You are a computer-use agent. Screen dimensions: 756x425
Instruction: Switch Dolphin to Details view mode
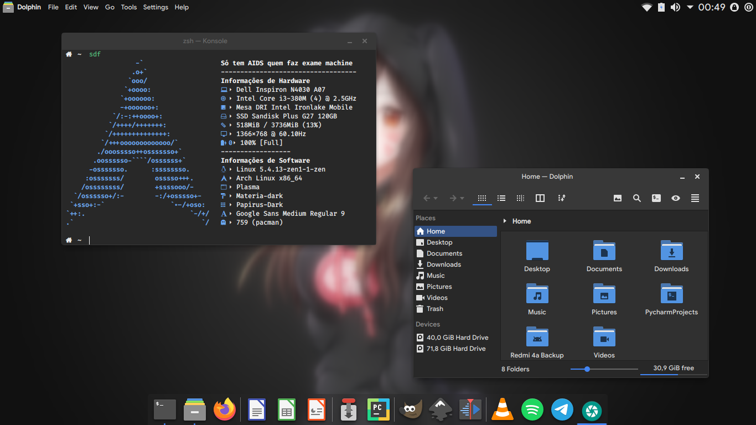[520, 198]
